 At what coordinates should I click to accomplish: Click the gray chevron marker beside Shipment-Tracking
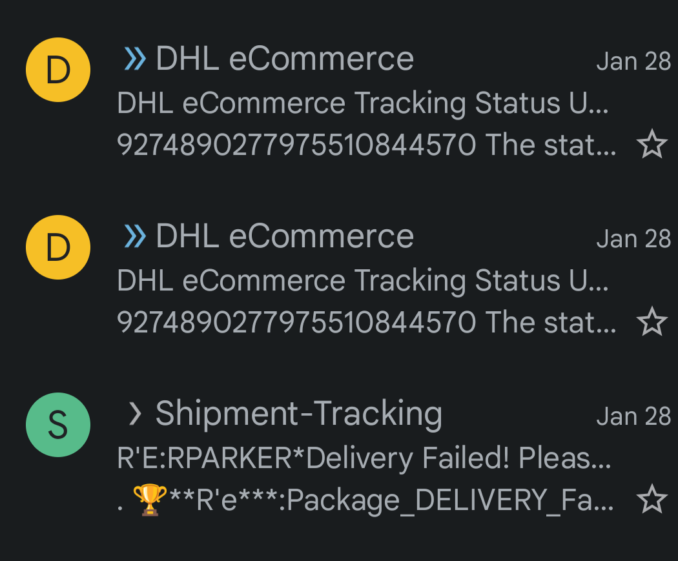coord(135,414)
